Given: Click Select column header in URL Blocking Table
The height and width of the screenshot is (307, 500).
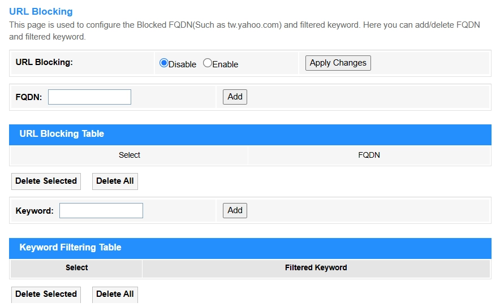Looking at the screenshot, I should [x=129, y=155].
